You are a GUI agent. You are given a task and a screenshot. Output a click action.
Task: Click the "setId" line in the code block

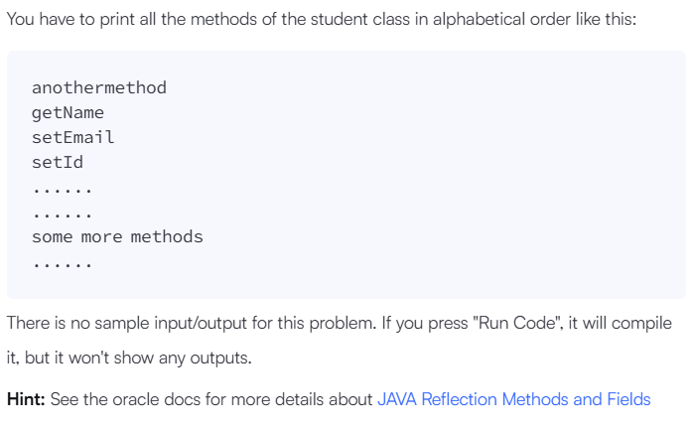(58, 162)
